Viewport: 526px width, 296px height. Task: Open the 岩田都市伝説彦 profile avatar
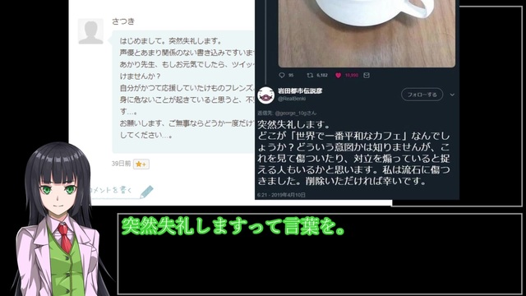click(x=266, y=95)
